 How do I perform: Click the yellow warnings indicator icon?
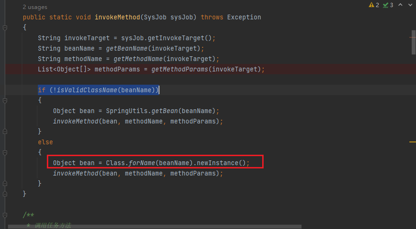[x=371, y=5]
